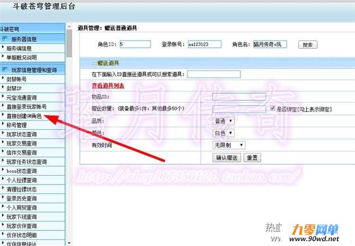Expand arrow beside 封禁帐号
Viewport: 355px width, 246px height.
tap(3, 78)
